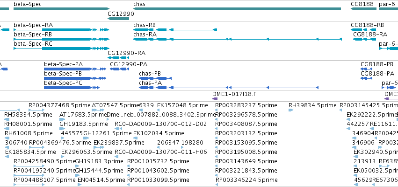398x187 pixels.
Task: Click the RP004488107.5prime EST label
Action: click(x=44, y=180)
